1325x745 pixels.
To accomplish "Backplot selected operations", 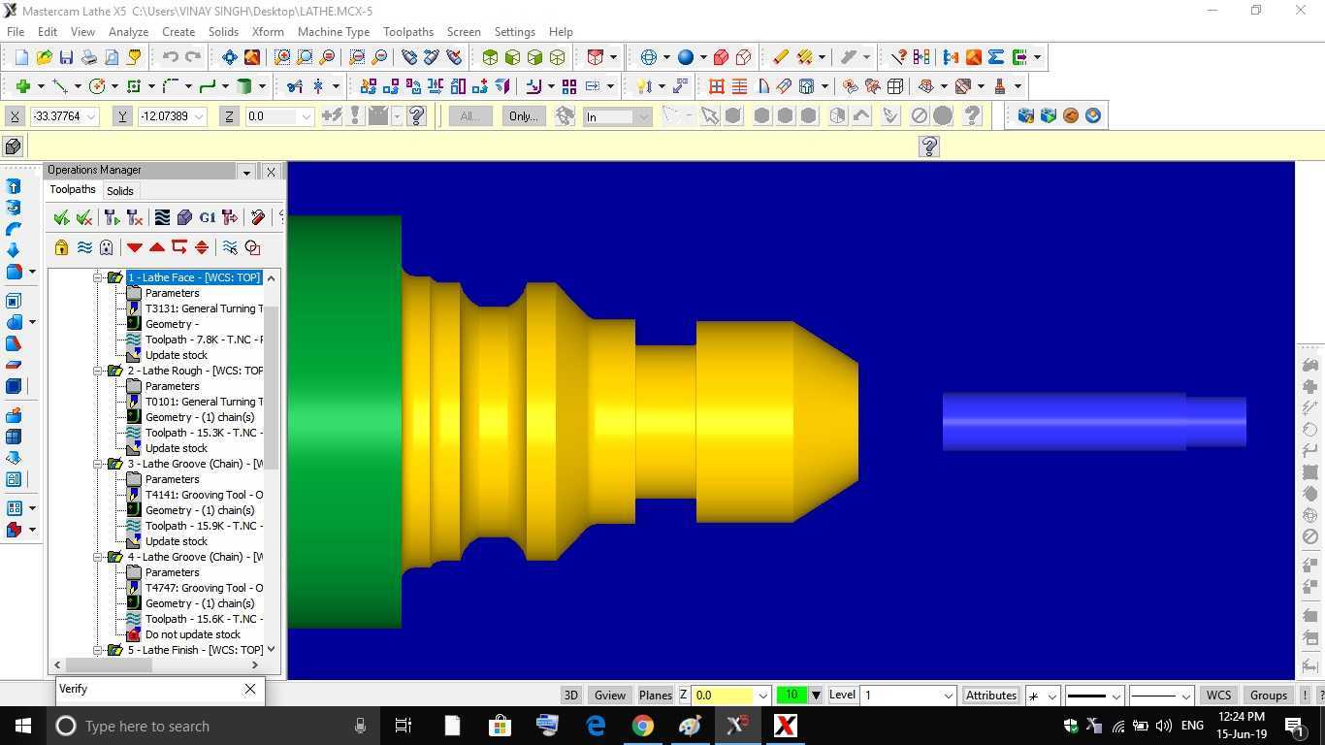I will point(162,217).
